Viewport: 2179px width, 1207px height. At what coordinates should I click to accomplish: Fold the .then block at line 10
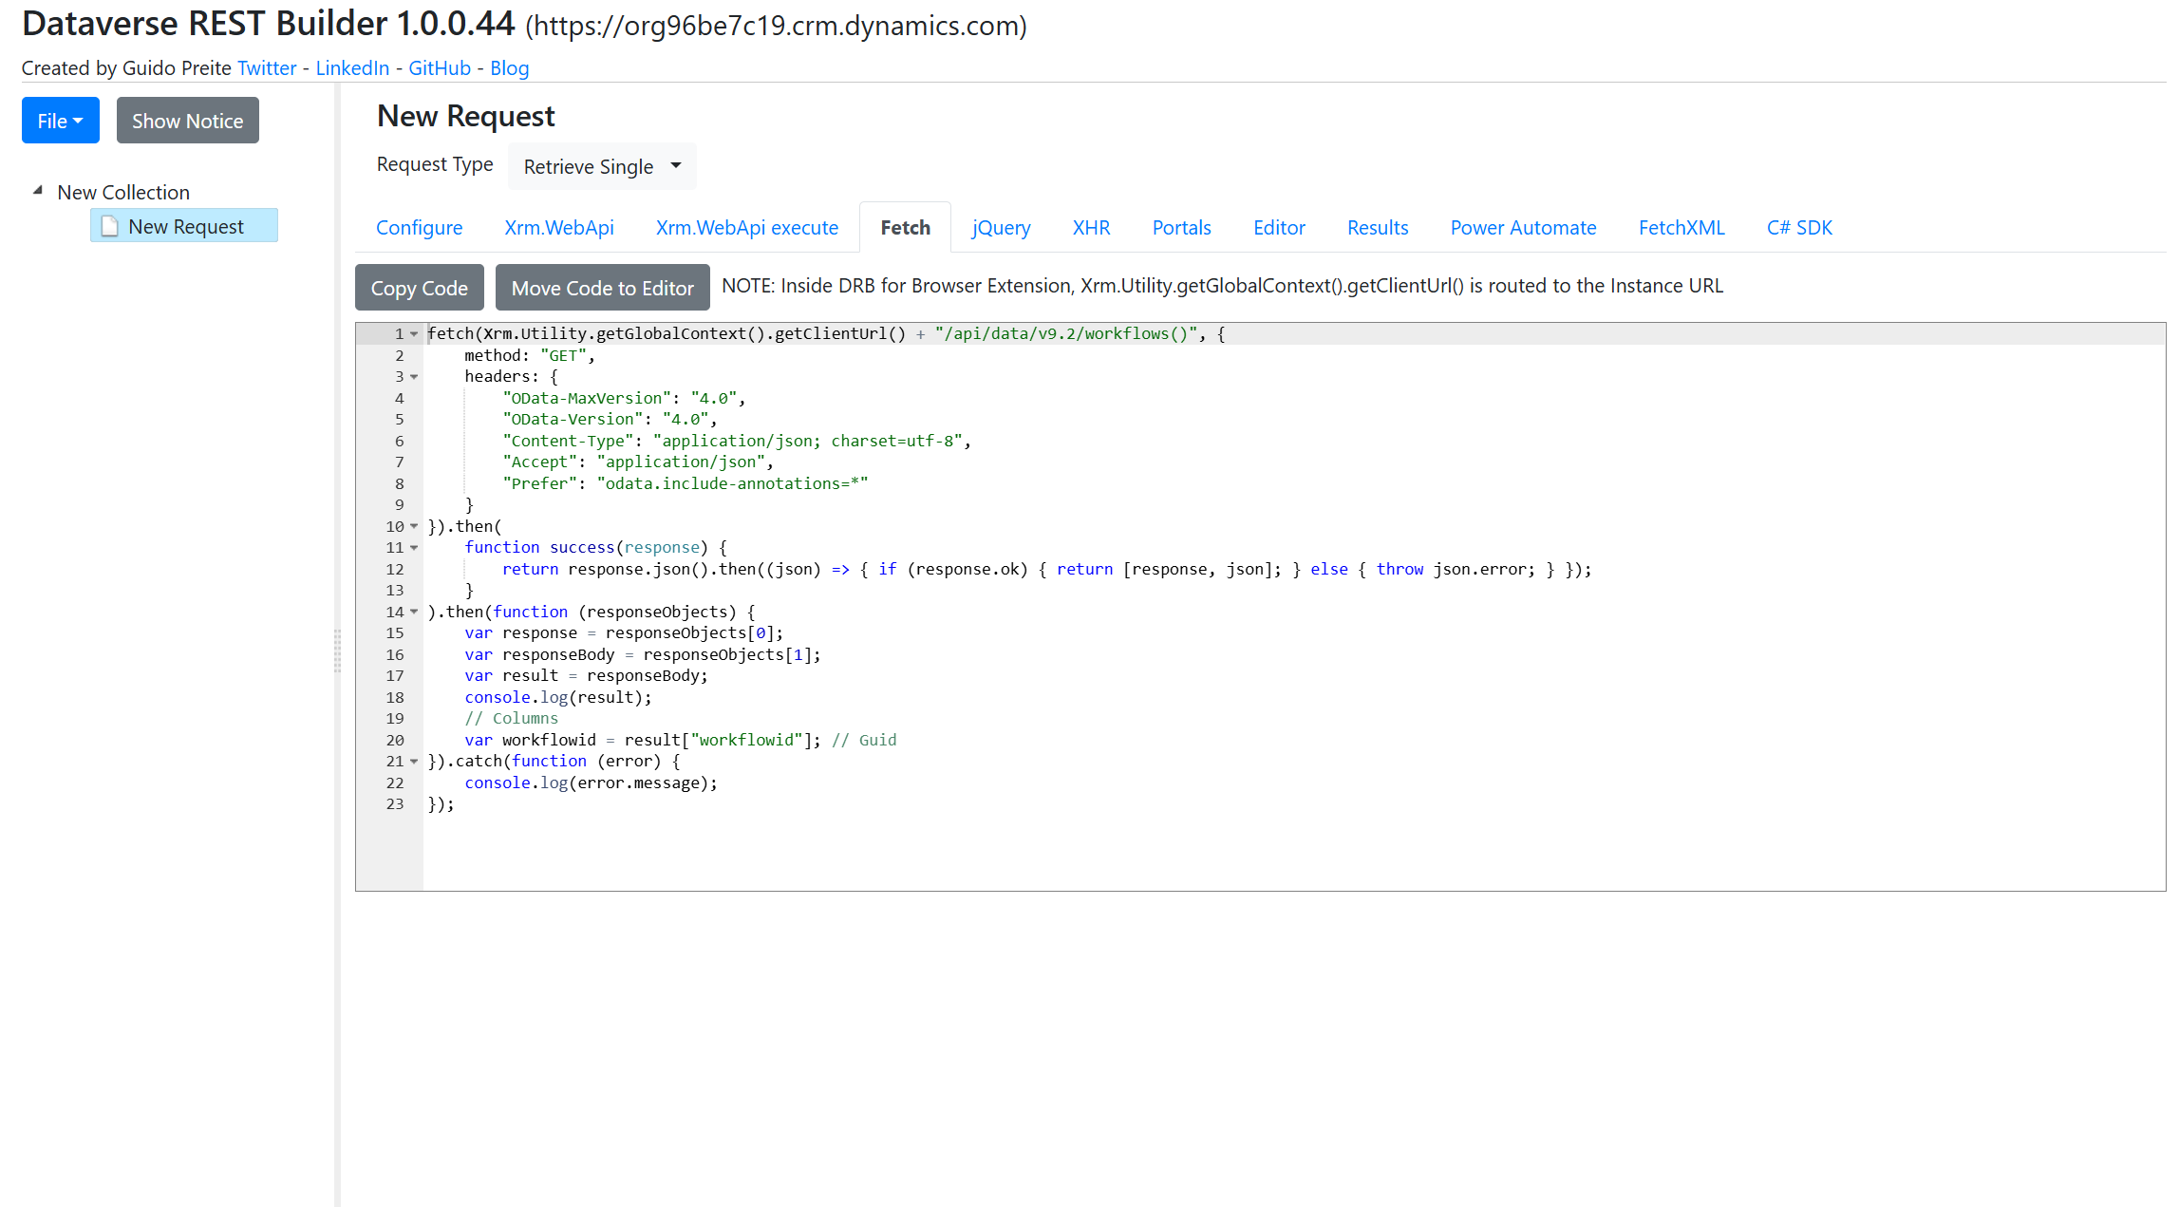click(x=414, y=526)
